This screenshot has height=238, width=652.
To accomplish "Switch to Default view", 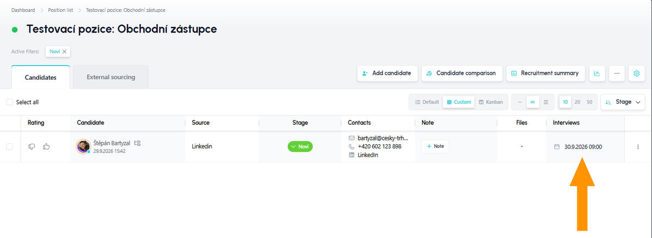I will pyautogui.click(x=427, y=102).
